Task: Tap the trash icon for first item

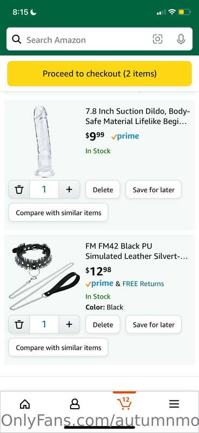Action: (x=19, y=189)
